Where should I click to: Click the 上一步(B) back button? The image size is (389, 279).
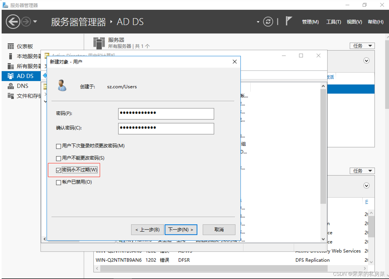(147, 229)
